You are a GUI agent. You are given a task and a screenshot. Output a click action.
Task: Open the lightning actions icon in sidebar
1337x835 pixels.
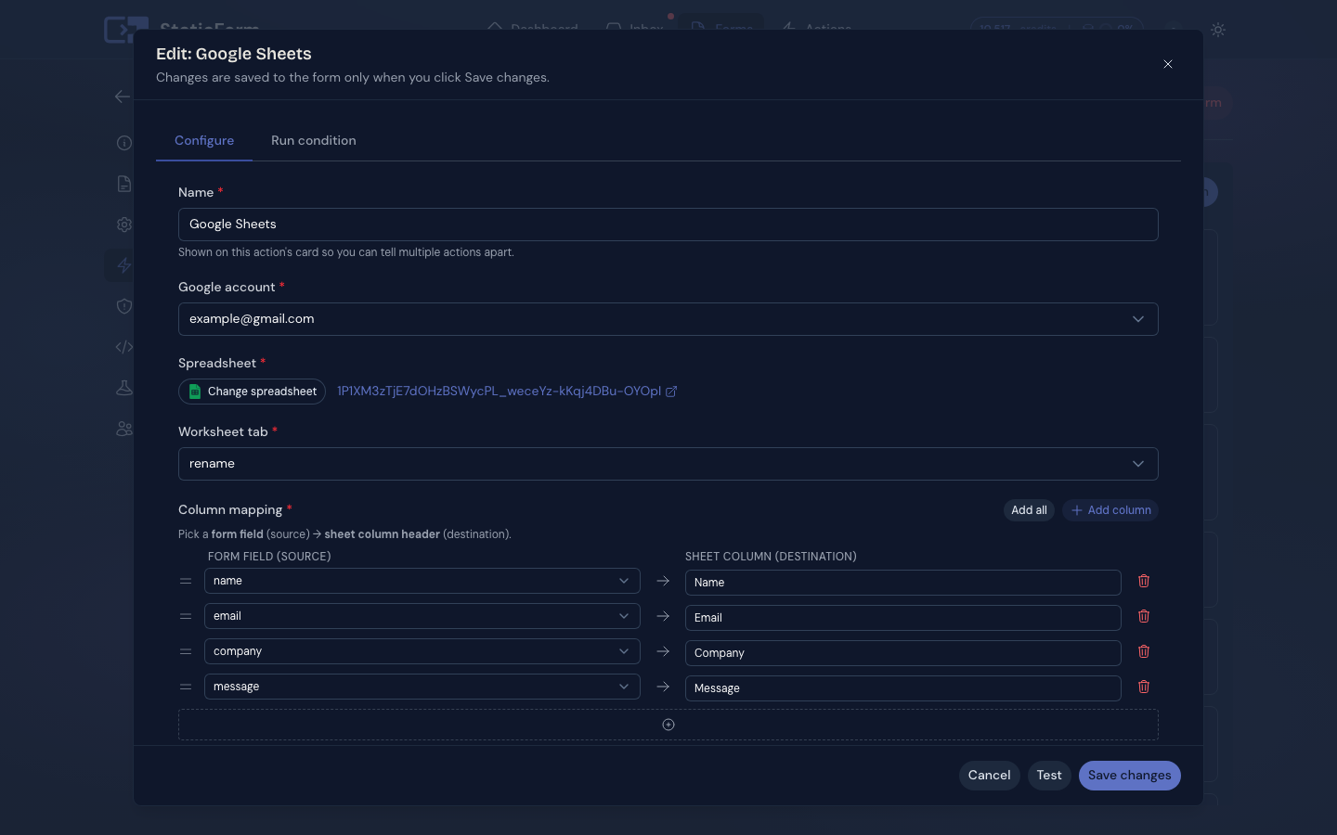coord(124,265)
